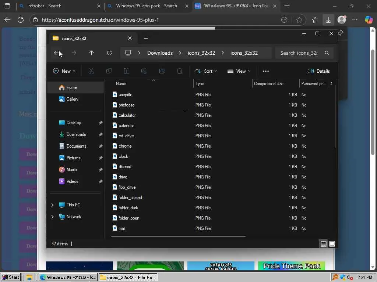Click the Copy icon in toolbar

109,71
